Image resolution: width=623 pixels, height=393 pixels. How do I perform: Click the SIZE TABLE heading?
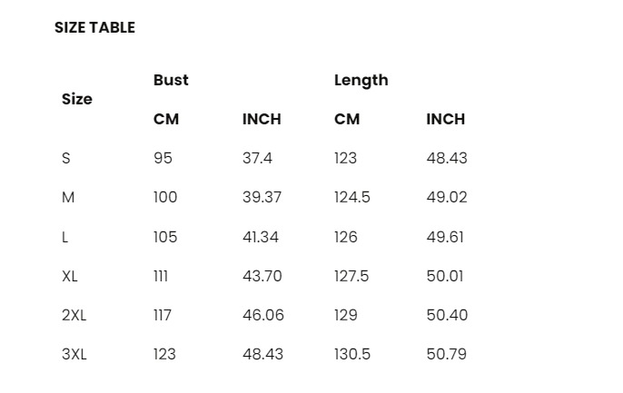coord(94,28)
